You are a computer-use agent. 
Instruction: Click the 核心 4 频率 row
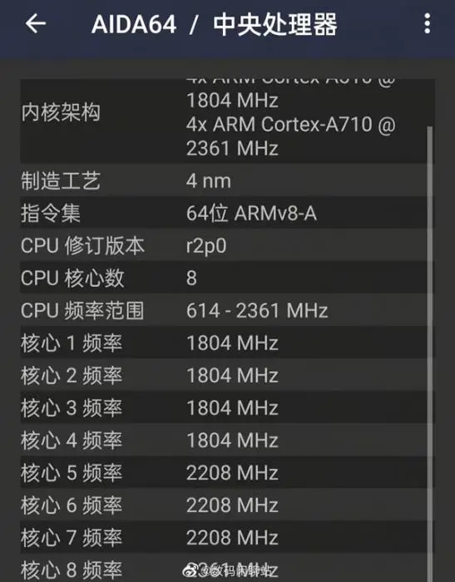(x=227, y=440)
